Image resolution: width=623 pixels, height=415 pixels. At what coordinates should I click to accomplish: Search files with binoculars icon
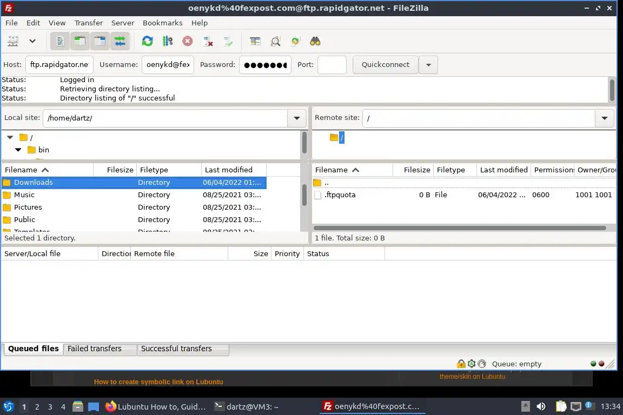[x=315, y=41]
